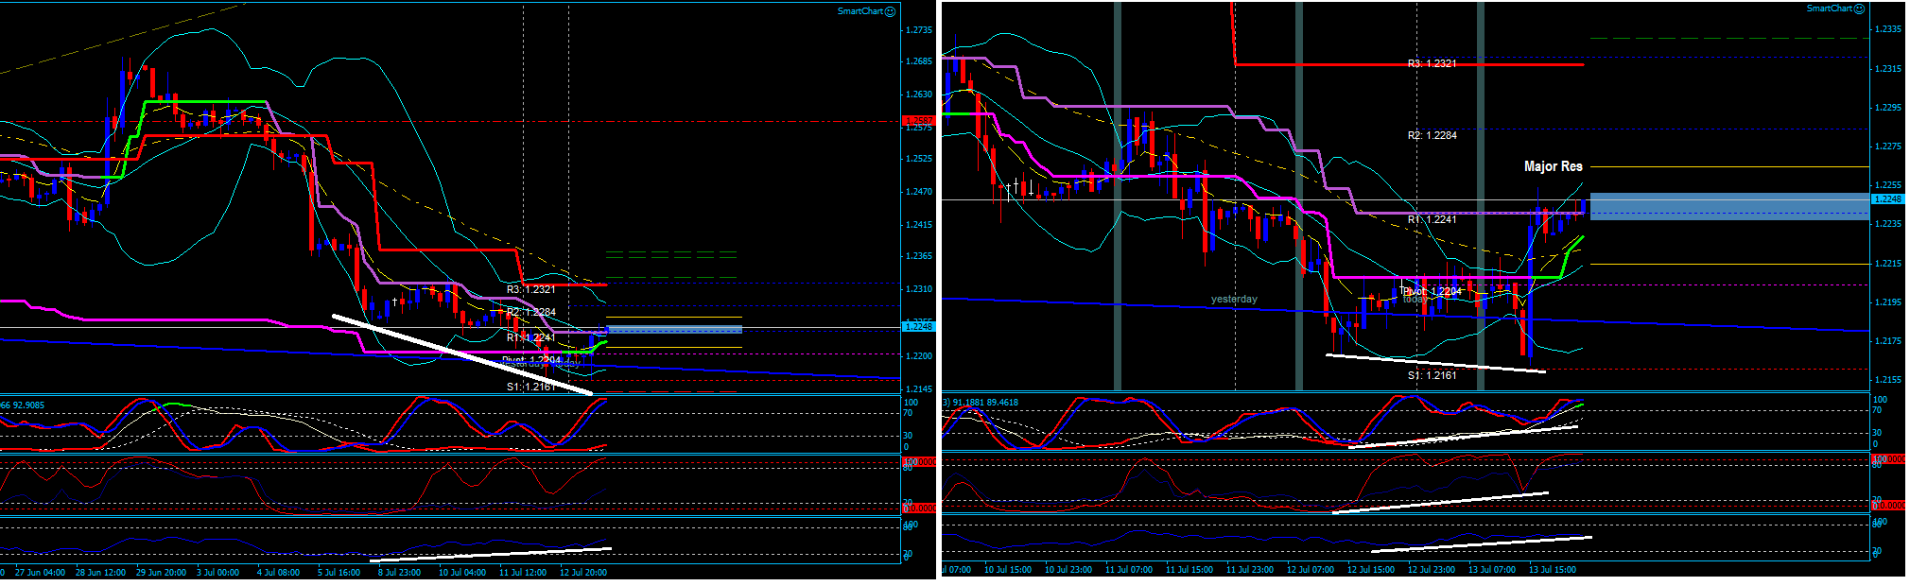Click '12 Jul 20:00' on left time axis

pos(583,573)
